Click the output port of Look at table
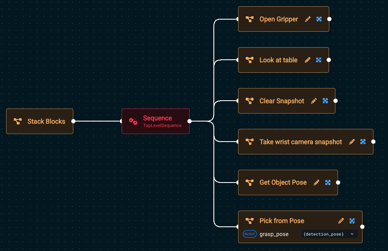 329,60
